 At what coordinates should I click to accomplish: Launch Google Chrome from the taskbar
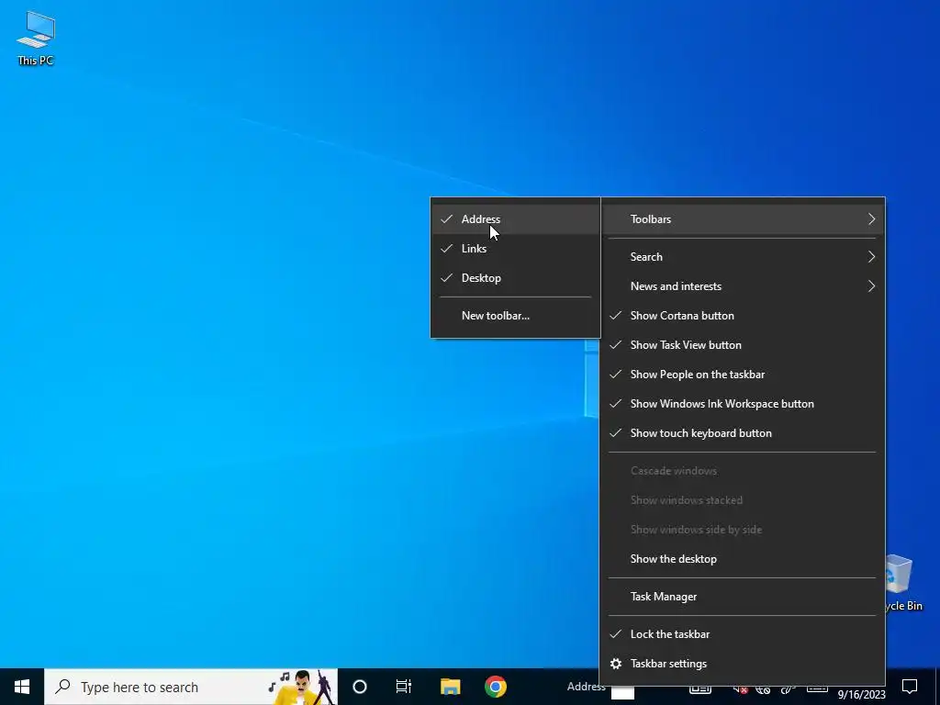click(x=495, y=687)
